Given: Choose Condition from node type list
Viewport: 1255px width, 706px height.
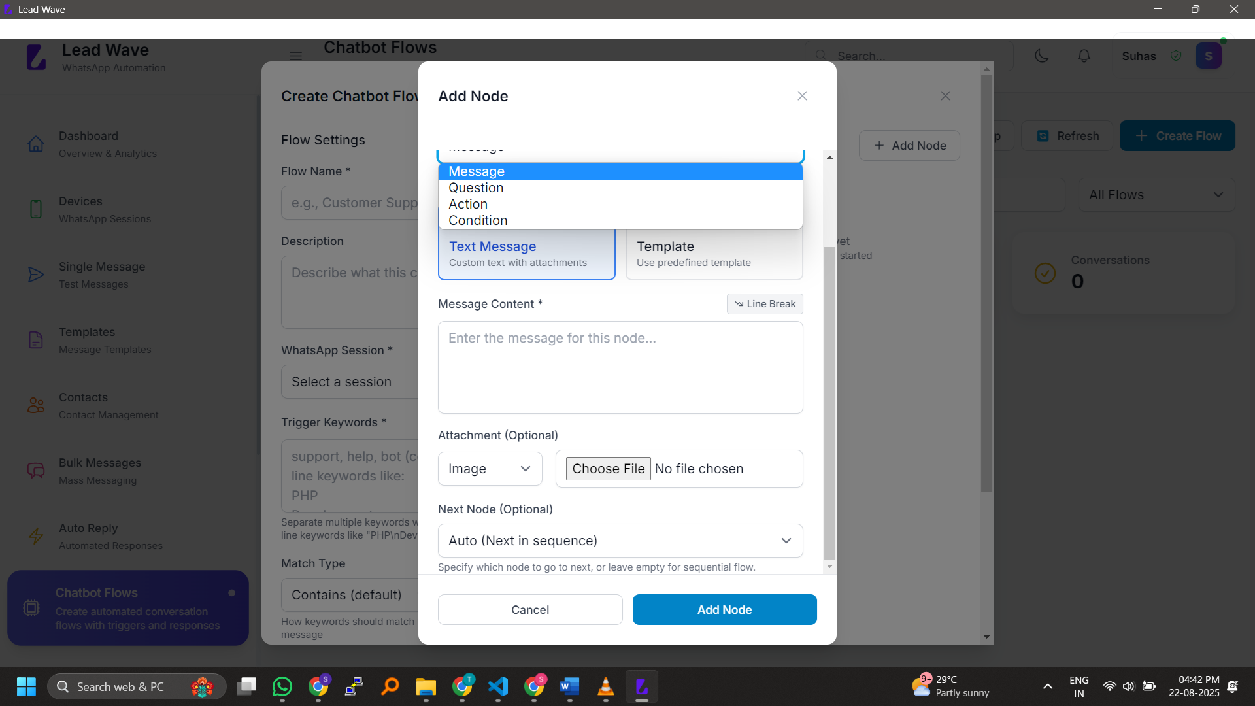Looking at the screenshot, I should (x=478, y=220).
